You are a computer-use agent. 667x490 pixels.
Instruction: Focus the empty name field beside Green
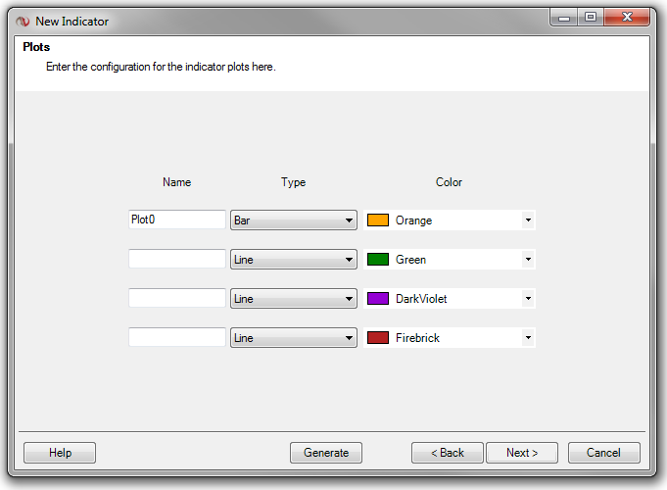[177, 259]
